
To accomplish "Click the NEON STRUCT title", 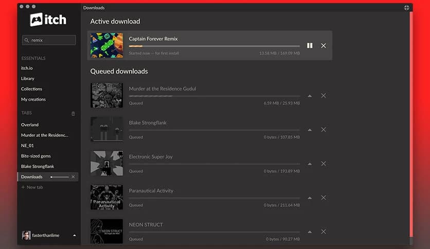I will [x=146, y=225].
